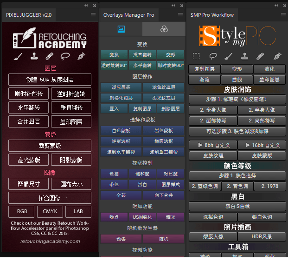Click 皮肤纹理 button
This screenshot has height=268, width=288.
[x=213, y=156]
